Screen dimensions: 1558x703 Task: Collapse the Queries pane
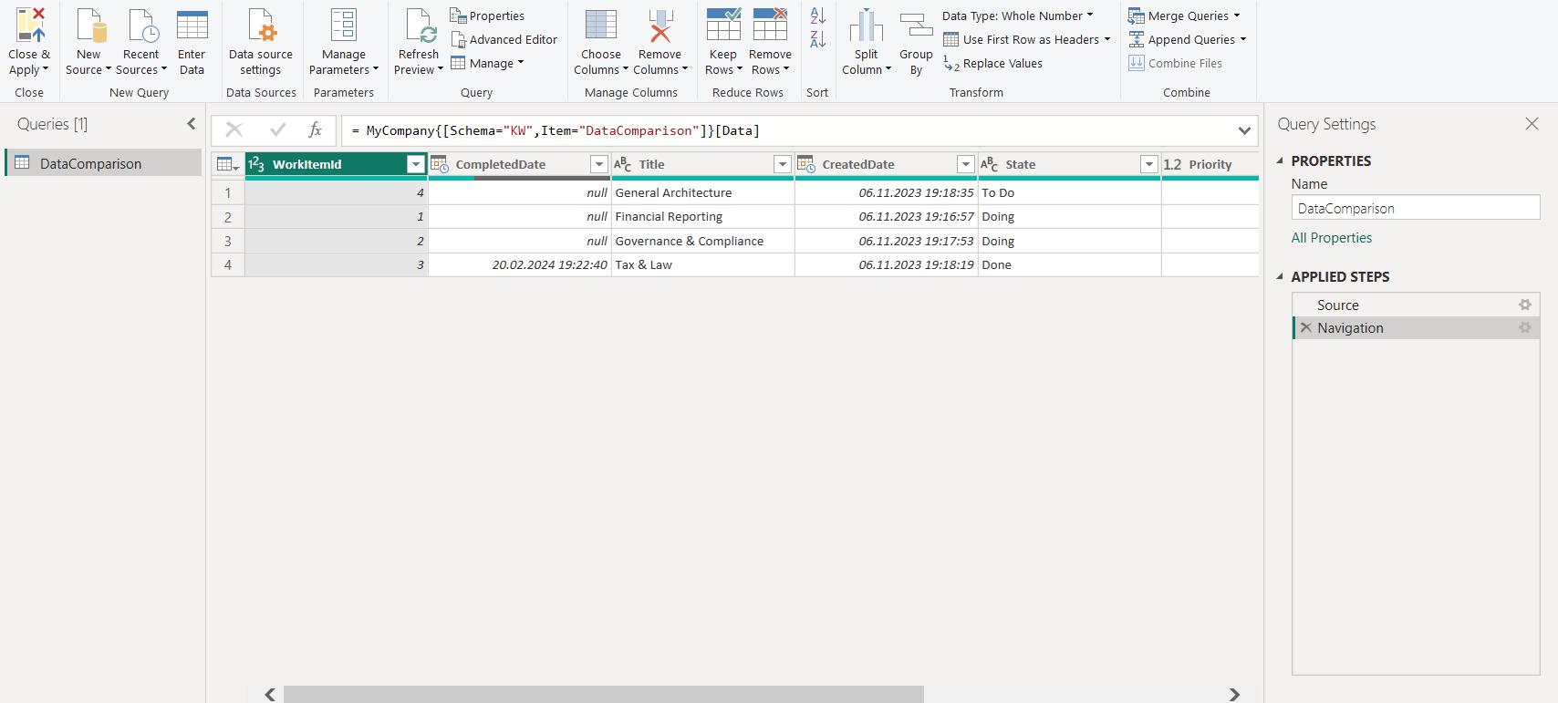(192, 124)
